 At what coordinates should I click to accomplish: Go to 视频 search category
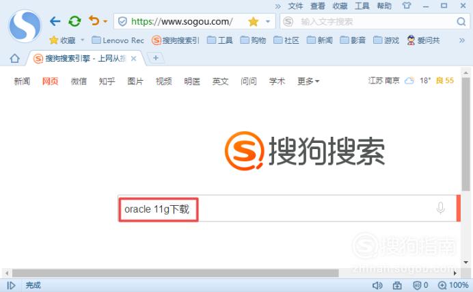pos(164,81)
